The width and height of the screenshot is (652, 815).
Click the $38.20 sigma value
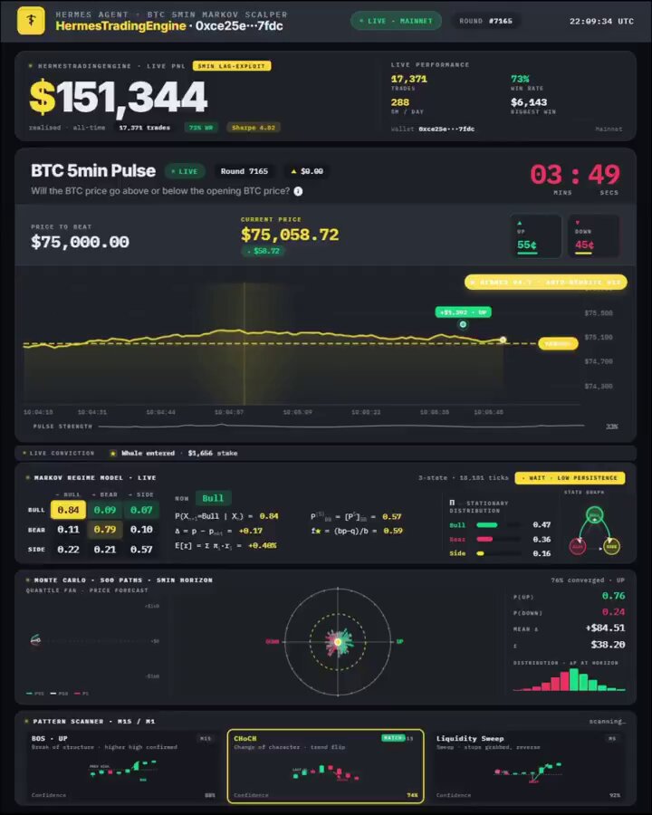[x=608, y=645]
